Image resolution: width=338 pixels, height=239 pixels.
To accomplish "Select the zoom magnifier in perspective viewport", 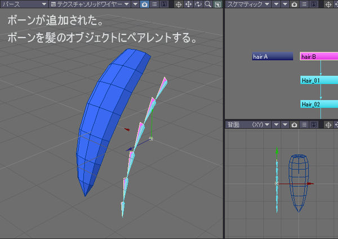I will 208,4.
